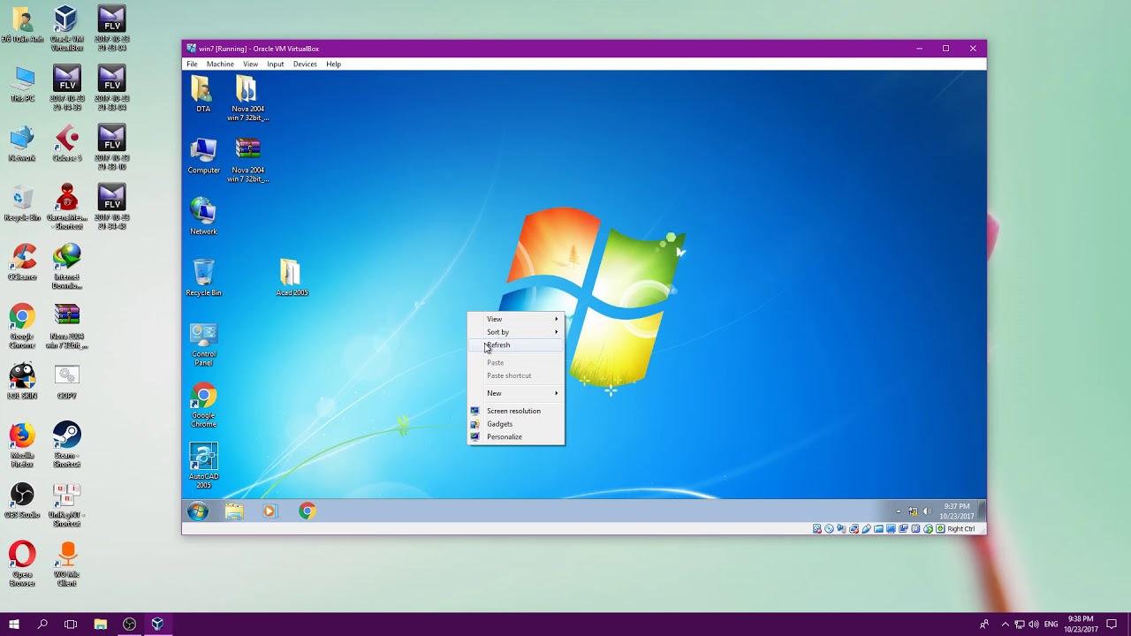The height and width of the screenshot is (636, 1131).
Task: Select the Cubase 5 shortcut on host
Action: [x=66, y=144]
